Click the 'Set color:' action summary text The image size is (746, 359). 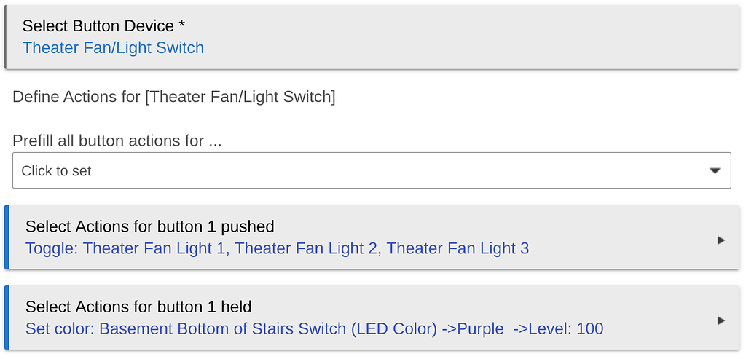tap(60, 328)
